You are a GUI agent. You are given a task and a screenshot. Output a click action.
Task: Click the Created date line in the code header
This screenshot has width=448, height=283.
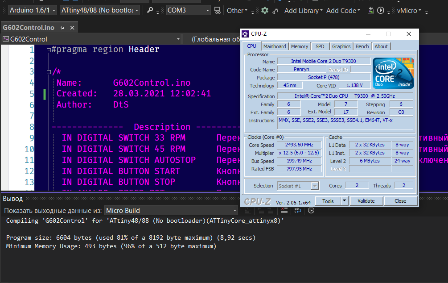pyautogui.click(x=133, y=94)
